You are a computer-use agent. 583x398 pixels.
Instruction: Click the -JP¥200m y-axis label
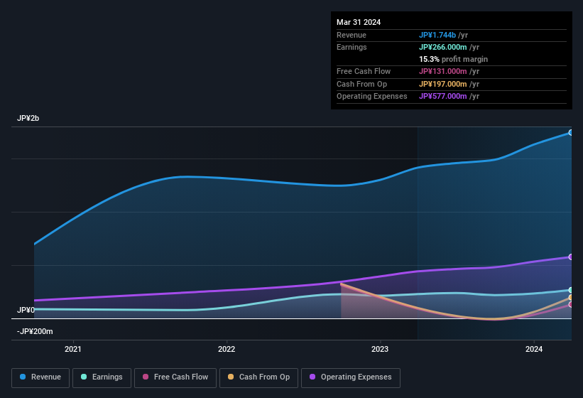tap(35, 331)
